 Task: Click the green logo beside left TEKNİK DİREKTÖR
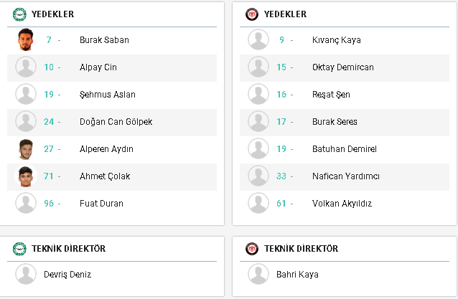19,249
